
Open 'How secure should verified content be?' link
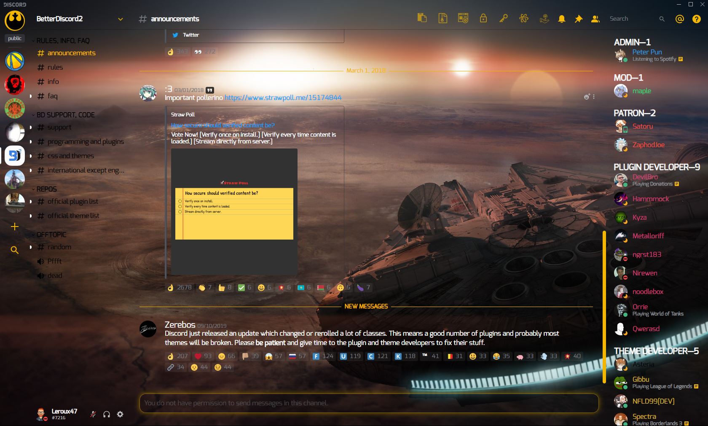point(223,125)
